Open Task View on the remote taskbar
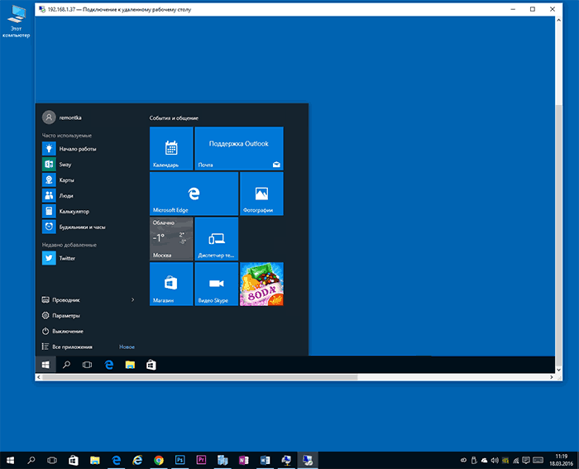 click(87, 365)
